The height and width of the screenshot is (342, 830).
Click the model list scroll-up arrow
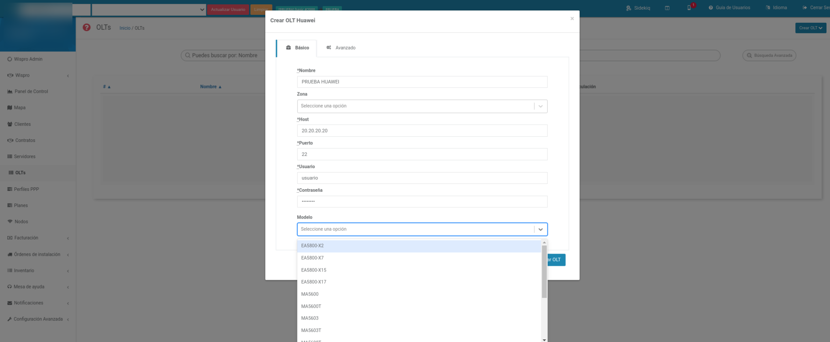pyautogui.click(x=544, y=243)
